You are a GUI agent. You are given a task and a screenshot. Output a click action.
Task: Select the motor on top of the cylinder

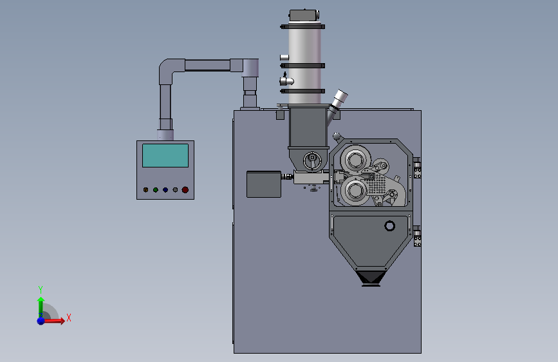pos(304,15)
